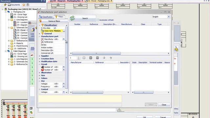
Task: Click the Documents panel's first toolbar icon
Action: coord(5,5)
